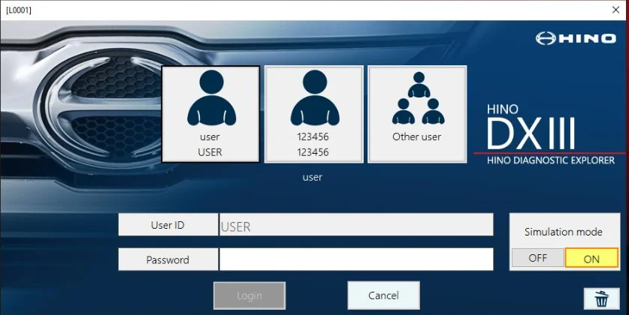Open the Other user group tile
Screen dimensions: 629x315
(x=417, y=114)
